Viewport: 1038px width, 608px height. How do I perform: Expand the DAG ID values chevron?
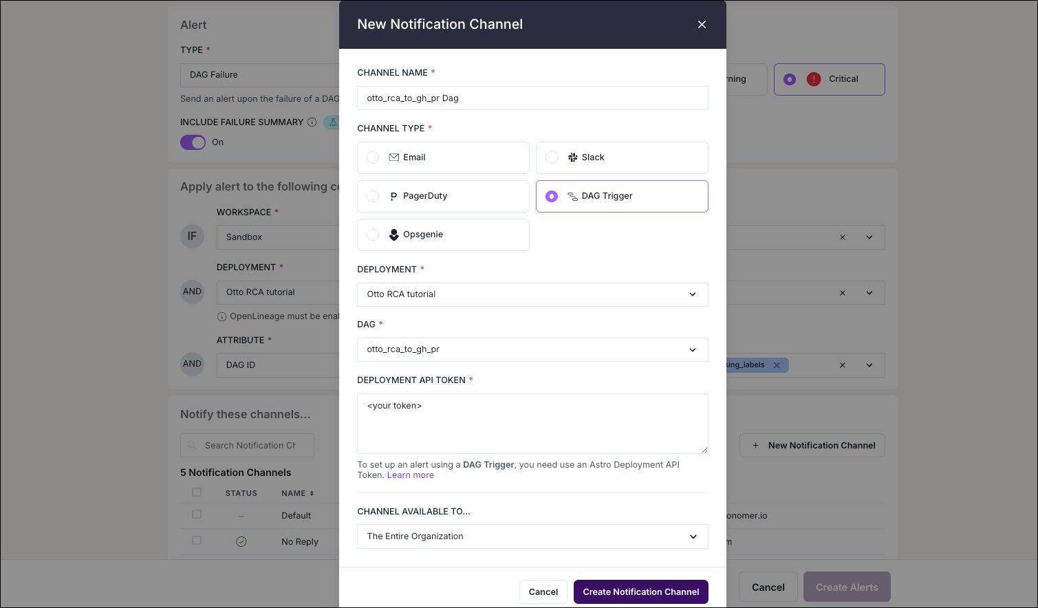click(869, 365)
